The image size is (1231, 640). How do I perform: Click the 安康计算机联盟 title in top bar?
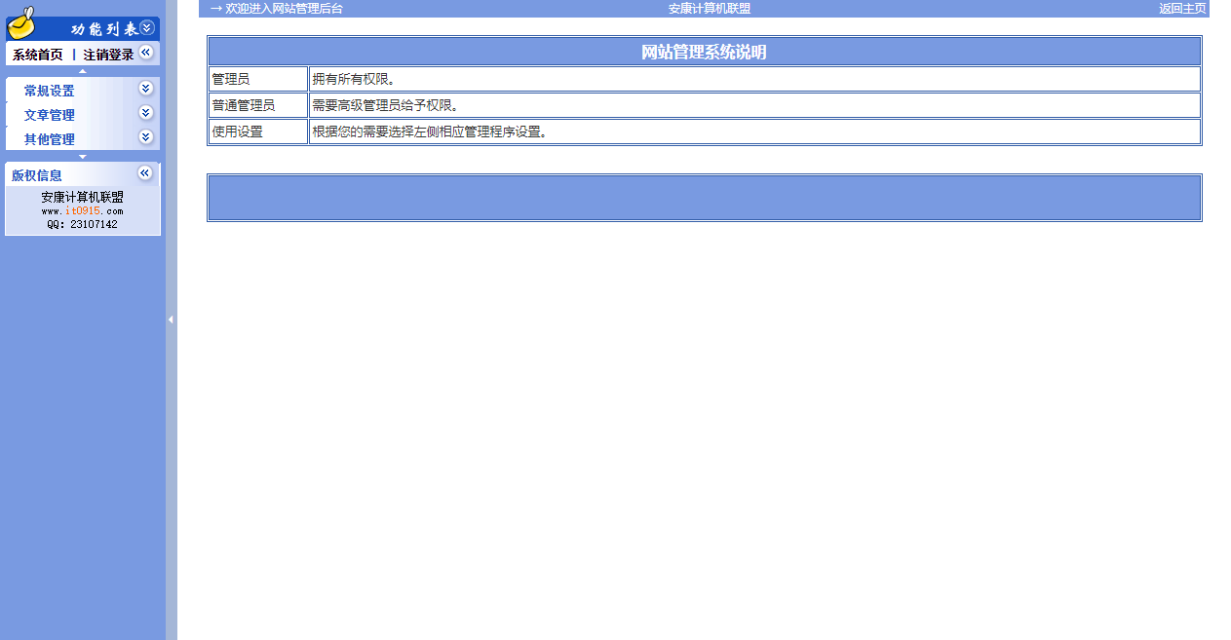709,9
